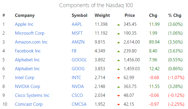The height and width of the screenshot is (109, 188).
Task: Open Amazon.com Inc company page
Action: pyautogui.click(x=31, y=42)
